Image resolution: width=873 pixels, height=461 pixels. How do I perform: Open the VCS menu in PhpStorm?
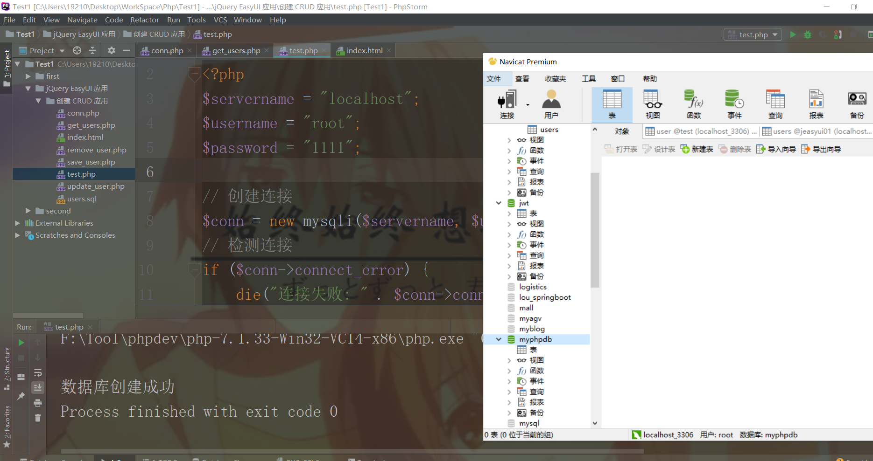pos(220,20)
